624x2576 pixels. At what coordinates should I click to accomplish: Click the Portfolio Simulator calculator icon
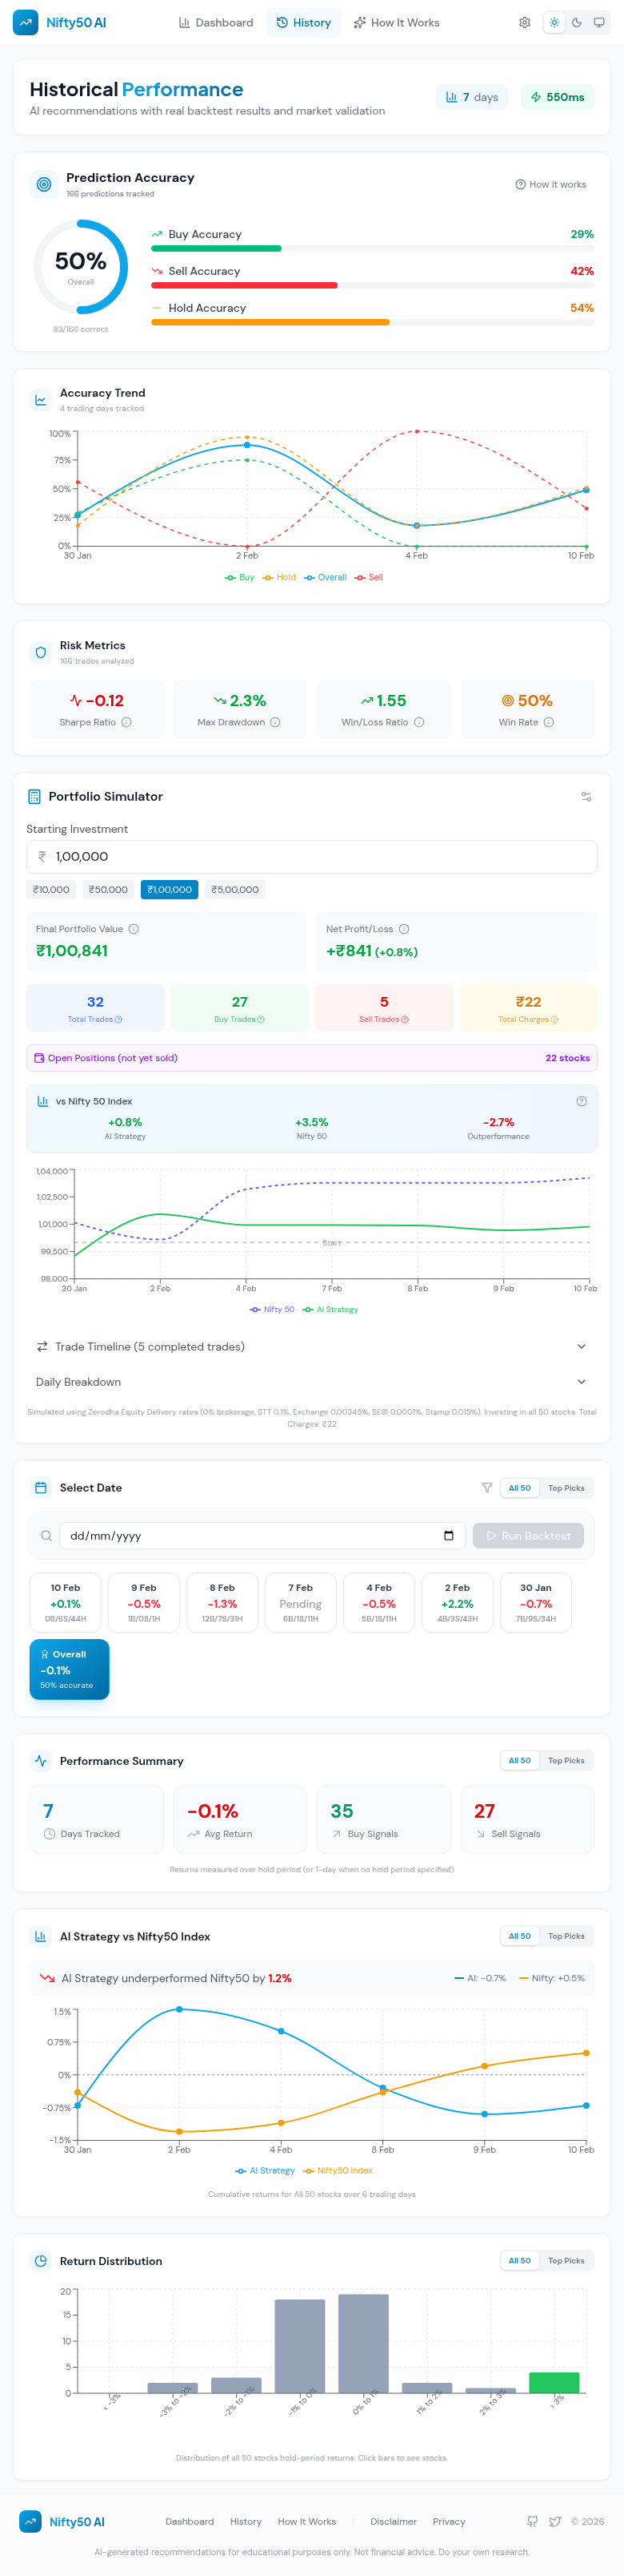(35, 796)
